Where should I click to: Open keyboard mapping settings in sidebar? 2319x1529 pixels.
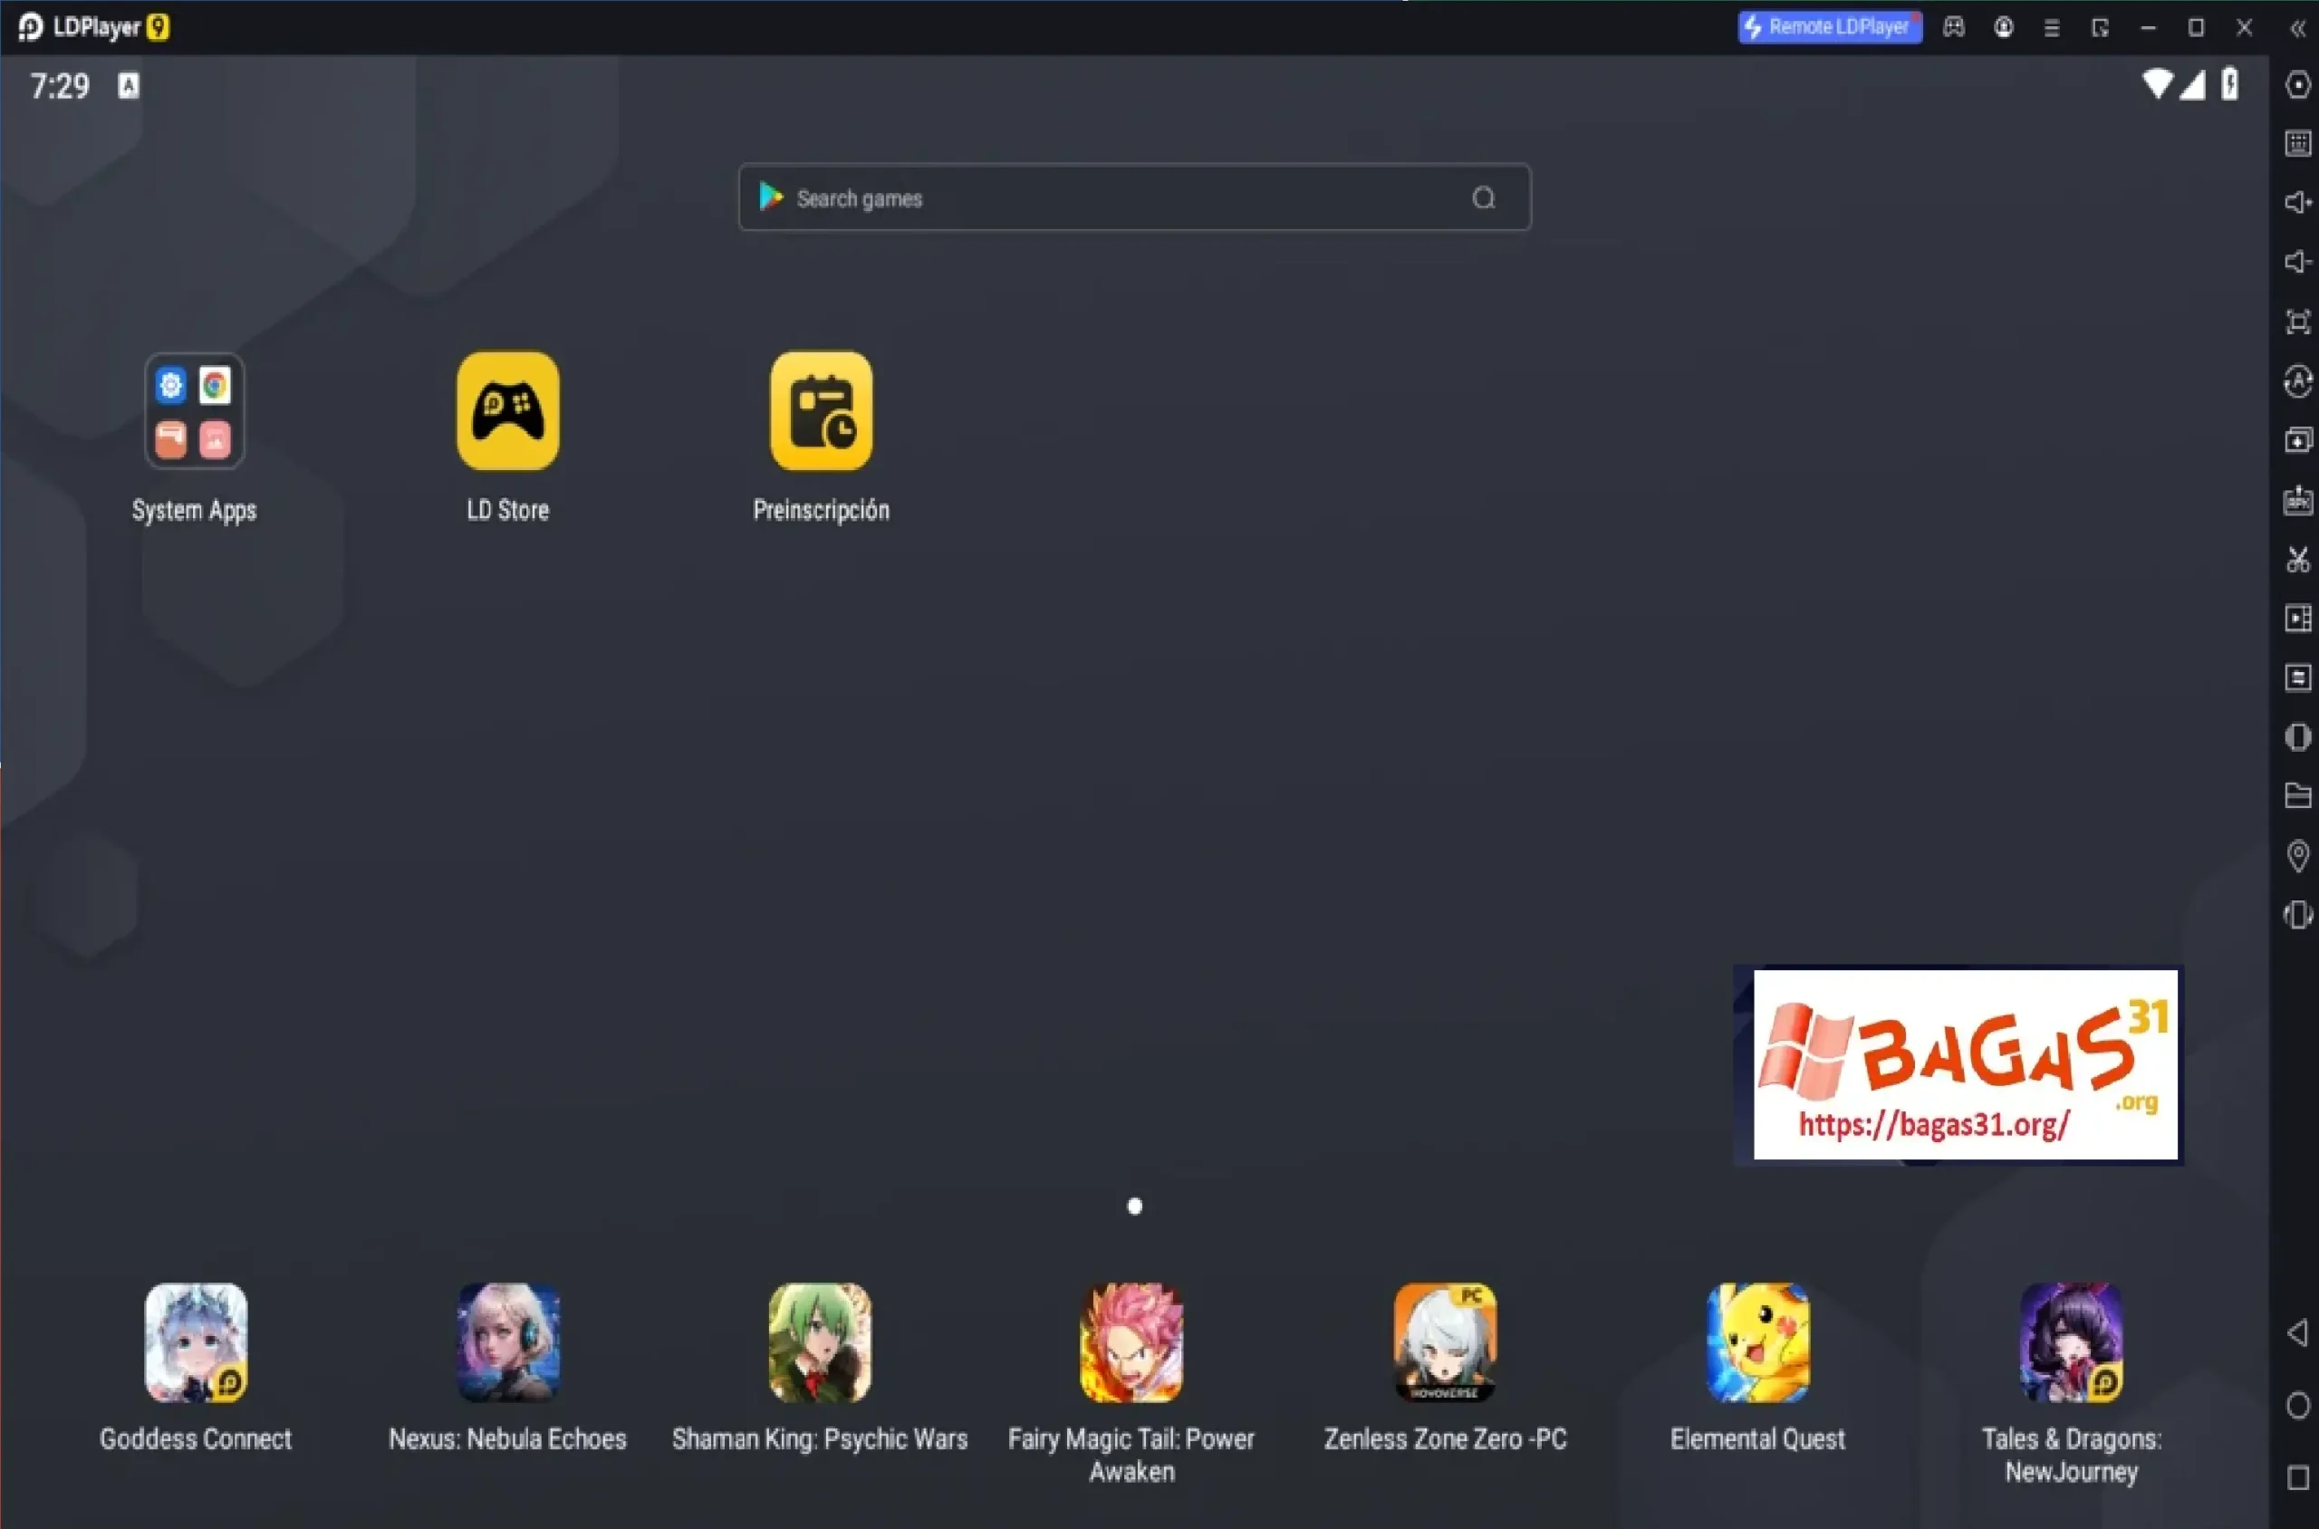click(2297, 143)
